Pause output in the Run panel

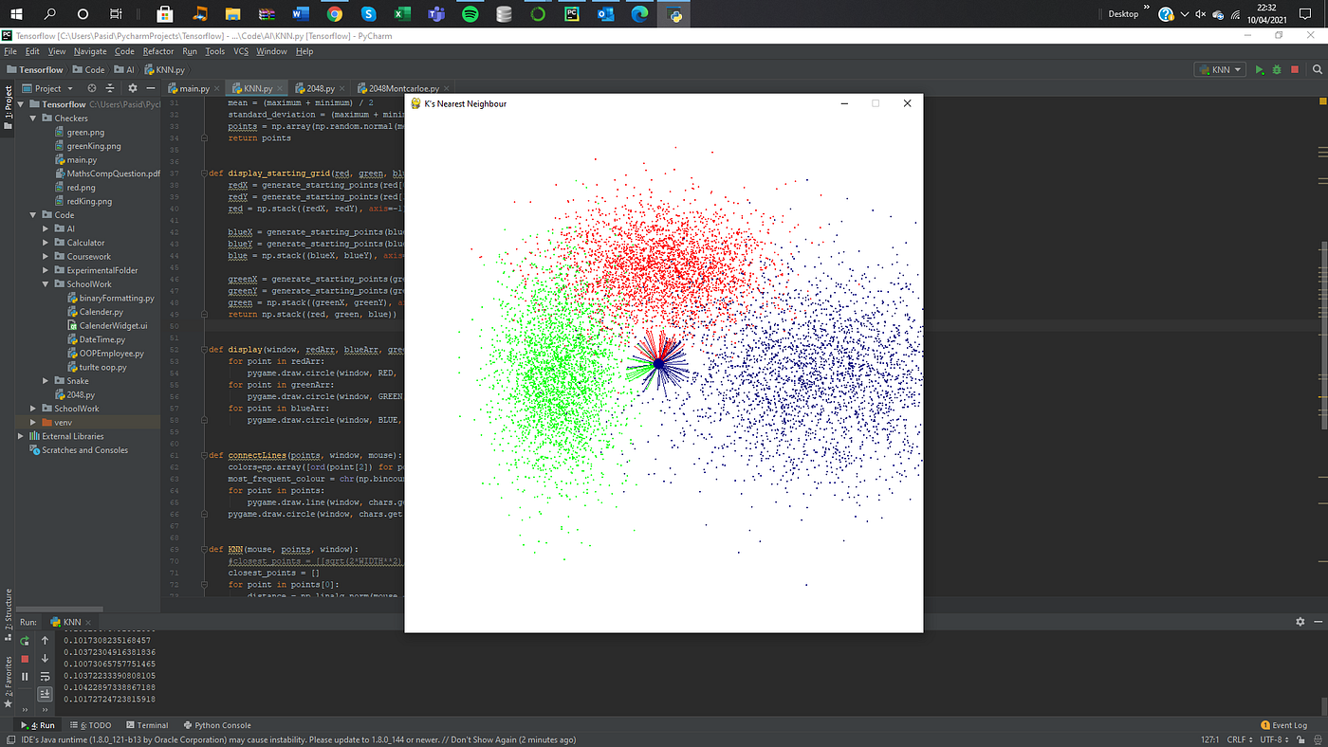25,677
